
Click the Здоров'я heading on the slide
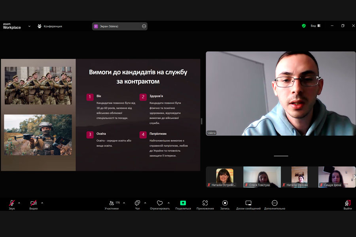156,96
